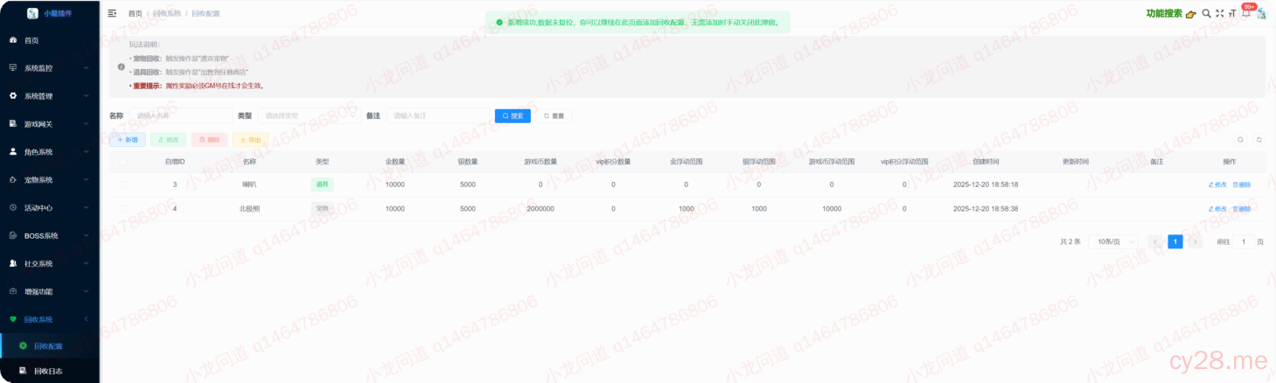This screenshot has width=1276, height=383.
Task: Collapse the 回收系统 menu chevron
Action: tap(86, 319)
